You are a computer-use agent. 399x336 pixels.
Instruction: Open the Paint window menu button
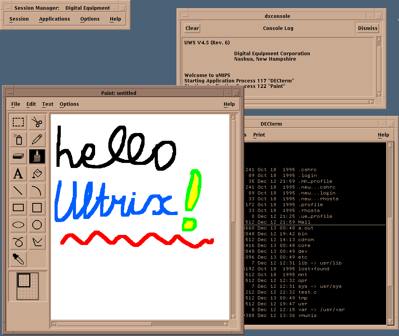9,93
